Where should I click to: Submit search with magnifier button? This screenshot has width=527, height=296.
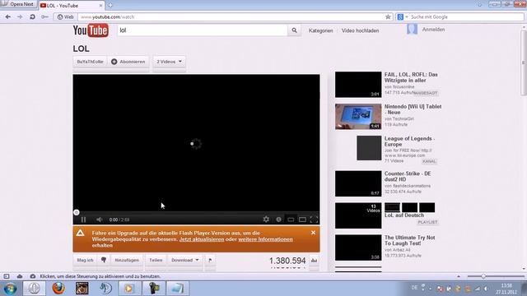[x=295, y=30]
